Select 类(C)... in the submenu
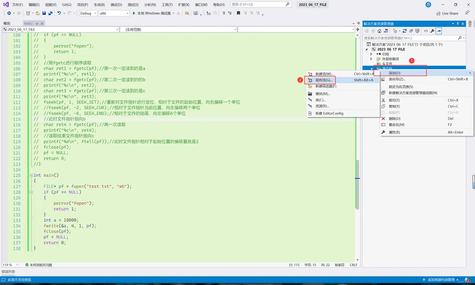 [342, 100]
